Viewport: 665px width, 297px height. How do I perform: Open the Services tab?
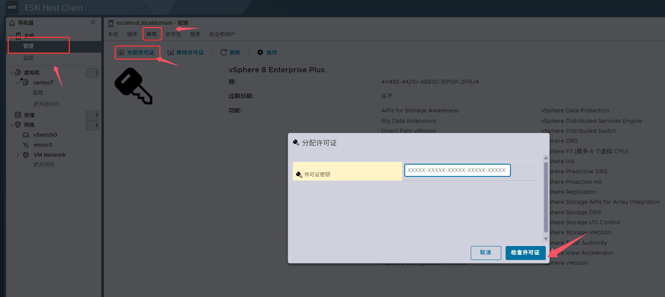pyautogui.click(x=195, y=34)
